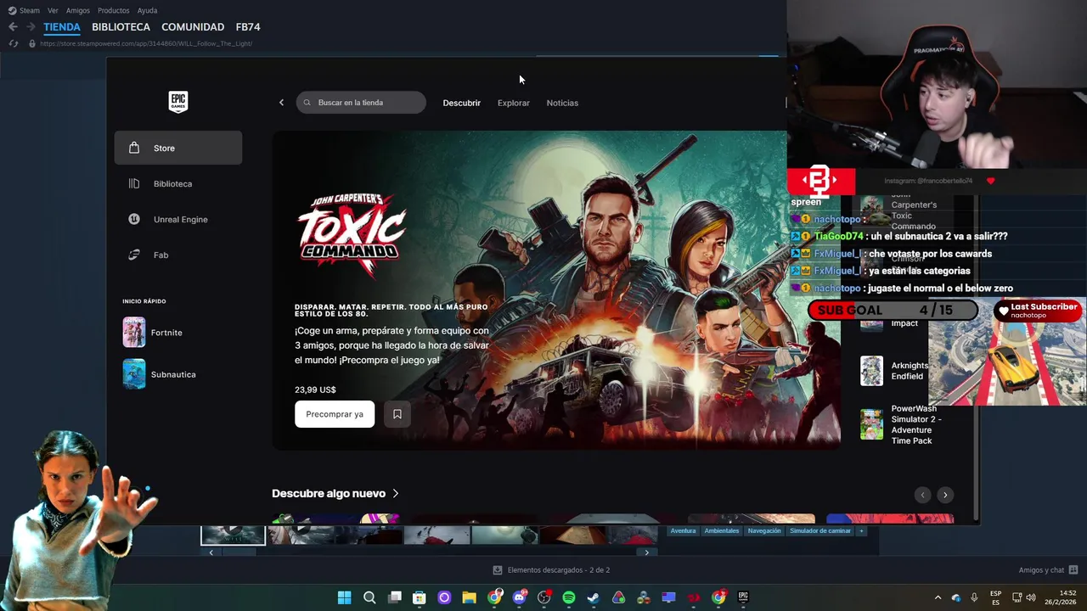
Task: Expand more tags plus button
Action: [861, 531]
